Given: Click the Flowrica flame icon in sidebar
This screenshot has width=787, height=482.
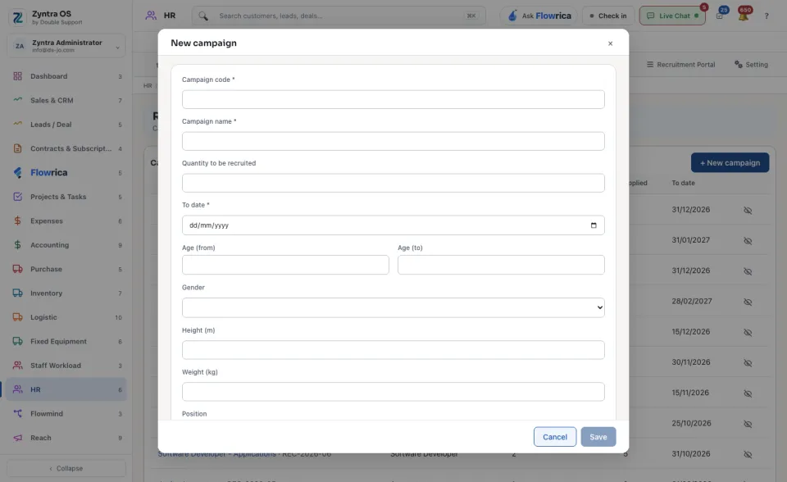Looking at the screenshot, I should 17,173.
